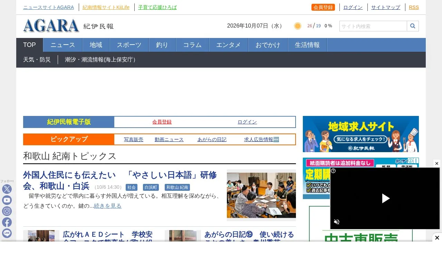The width and height of the screenshot is (442, 276).
Task: Open the おでかけ menu tab
Action: (x=268, y=45)
